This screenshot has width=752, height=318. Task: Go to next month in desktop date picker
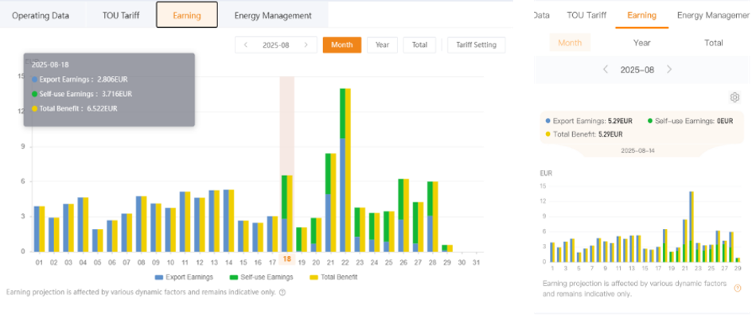306,45
